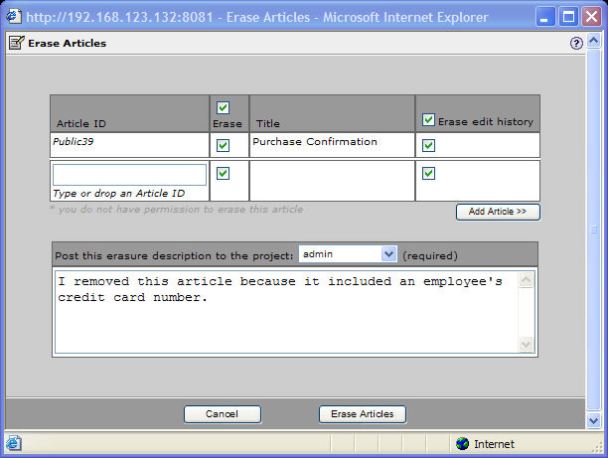Image resolution: width=608 pixels, height=458 pixels.
Task: Click the Cancel button
Action: (x=223, y=414)
